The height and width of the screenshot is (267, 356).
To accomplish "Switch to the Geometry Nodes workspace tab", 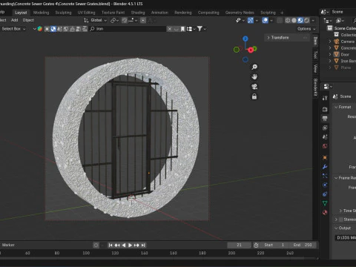I will pyautogui.click(x=240, y=13).
